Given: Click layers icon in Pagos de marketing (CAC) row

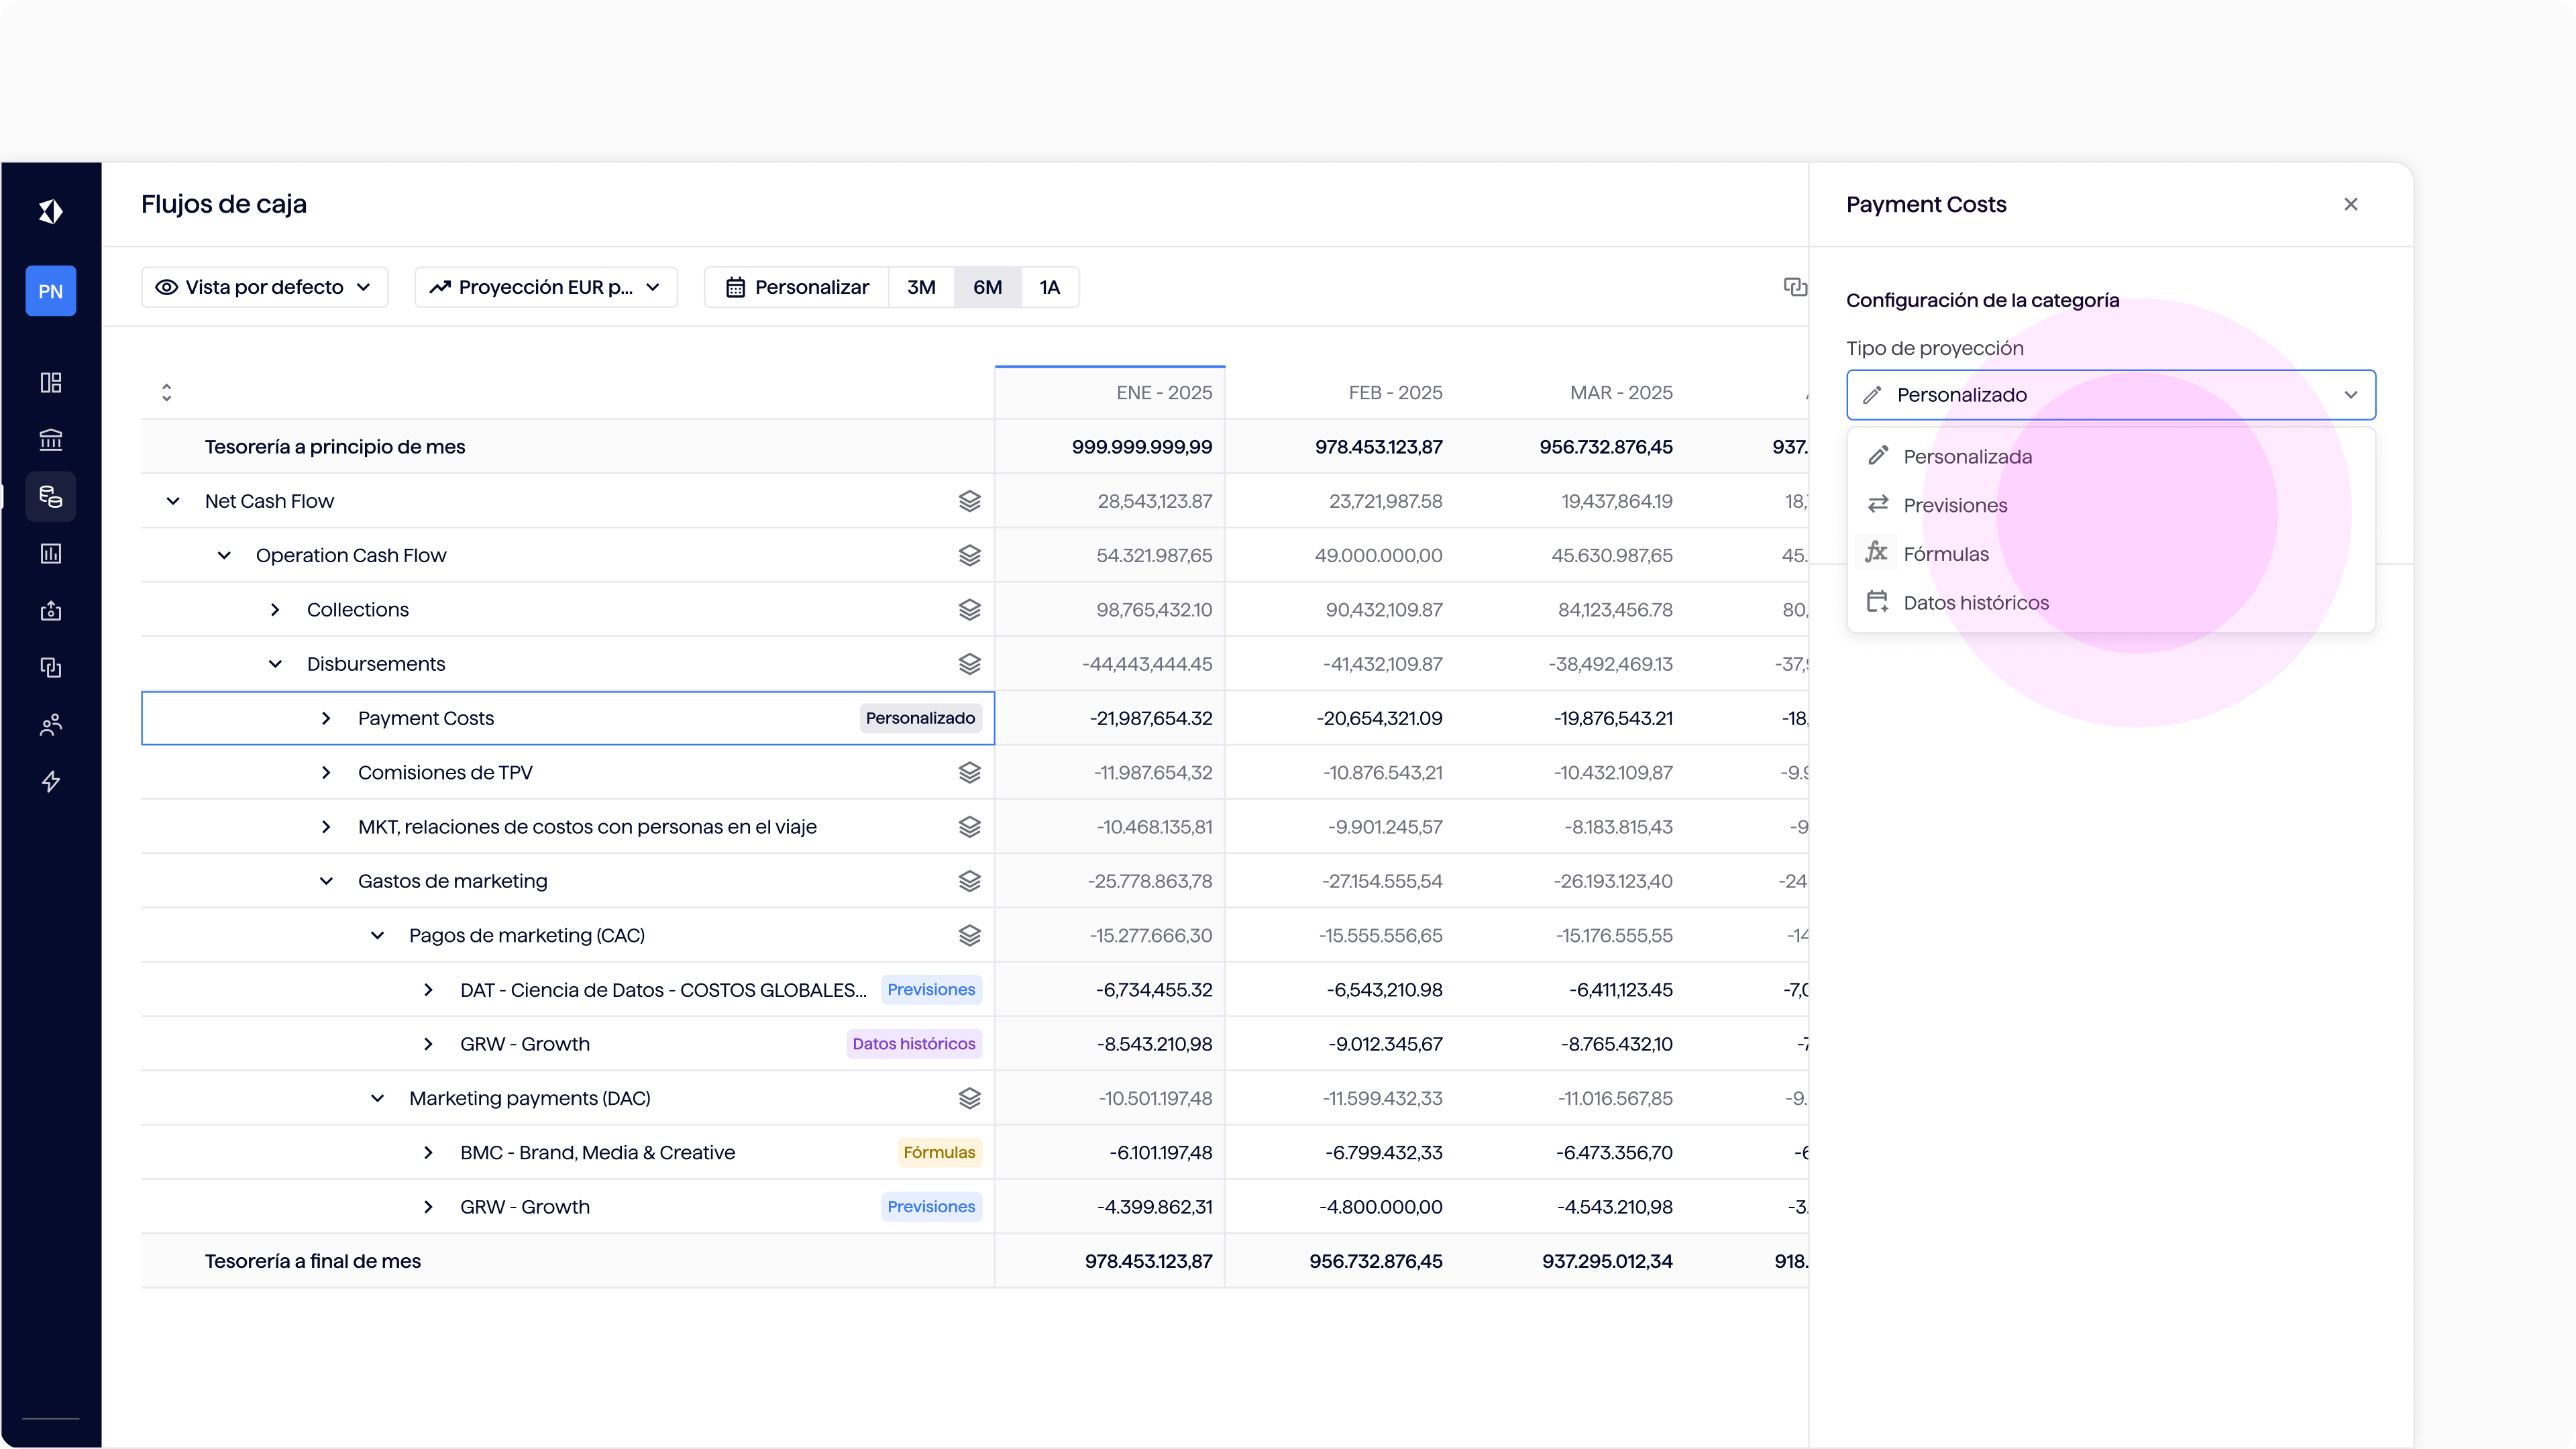Looking at the screenshot, I should click(969, 936).
